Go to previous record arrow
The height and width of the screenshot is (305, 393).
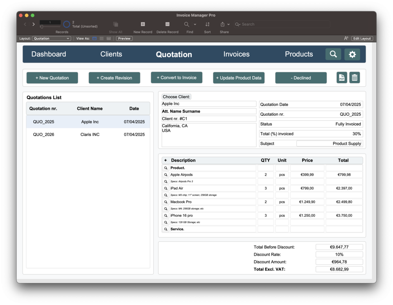[x=25, y=24]
